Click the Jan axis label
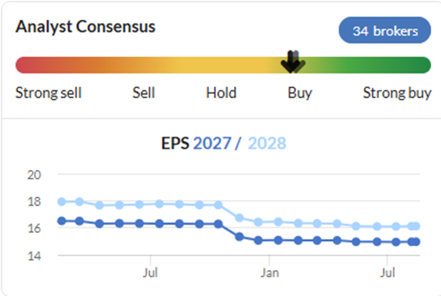 270,273
